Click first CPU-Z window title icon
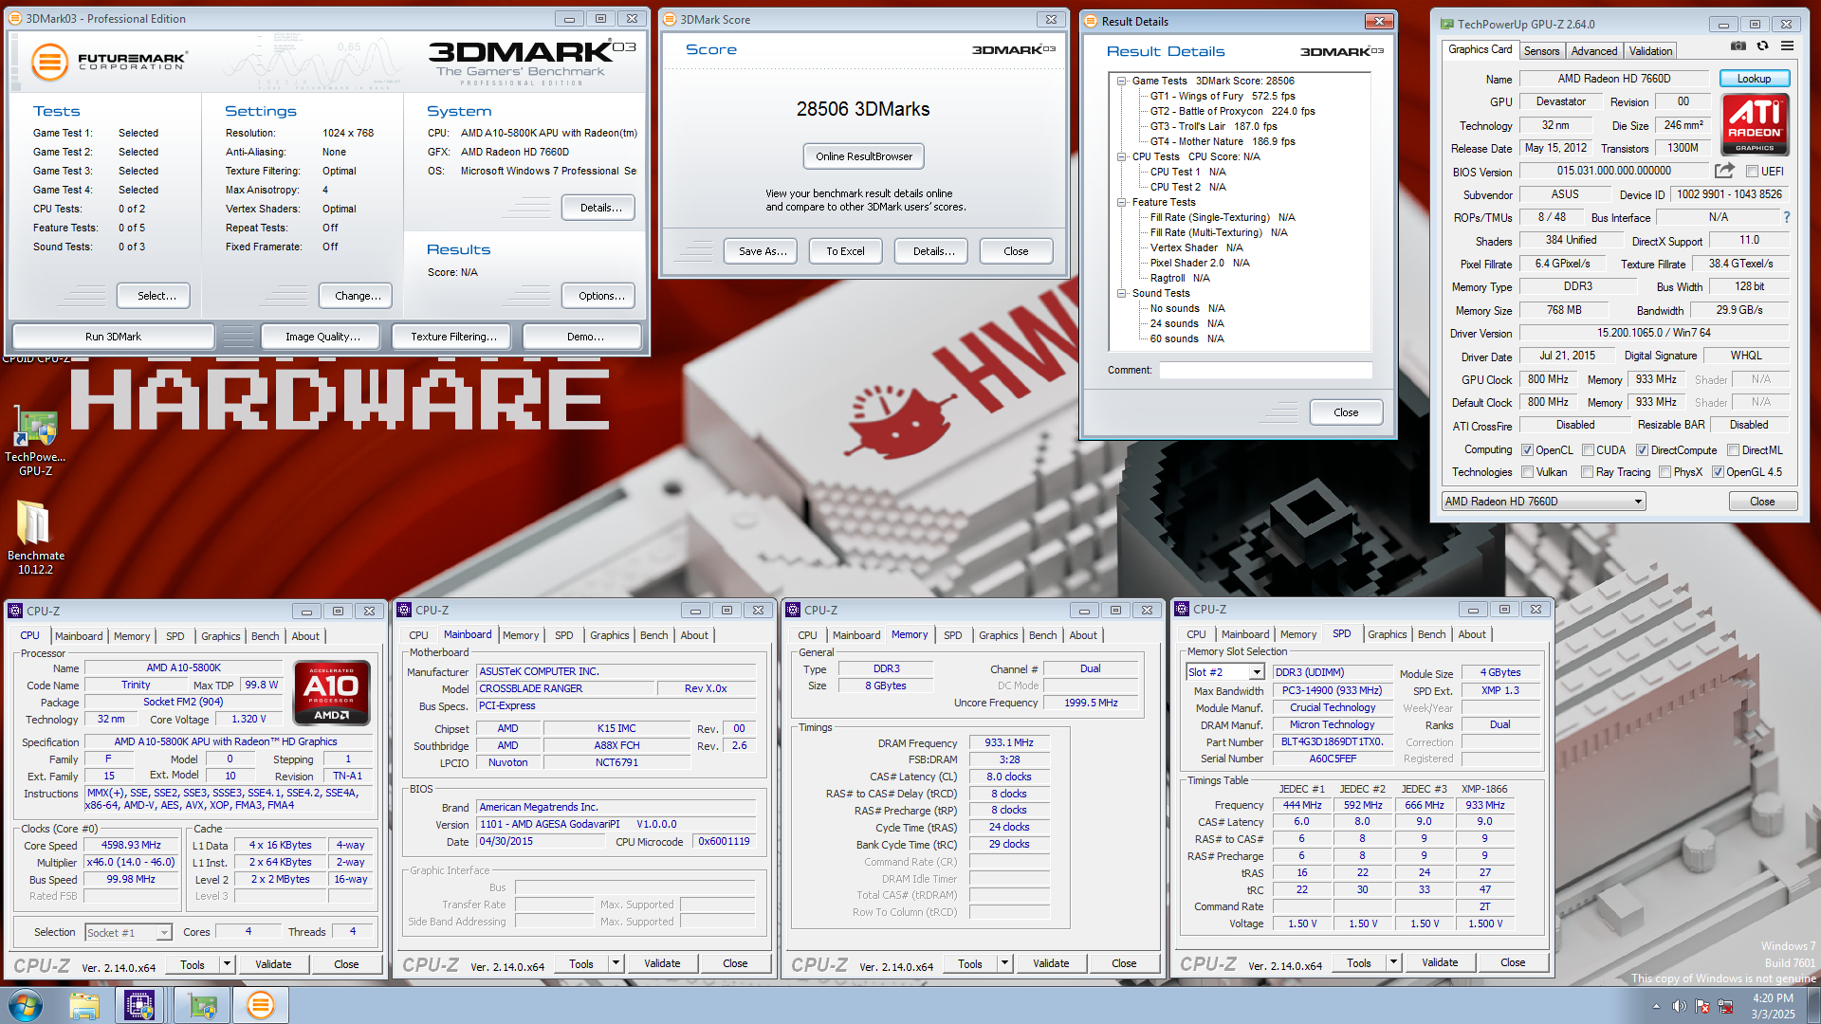 pyautogui.click(x=16, y=611)
